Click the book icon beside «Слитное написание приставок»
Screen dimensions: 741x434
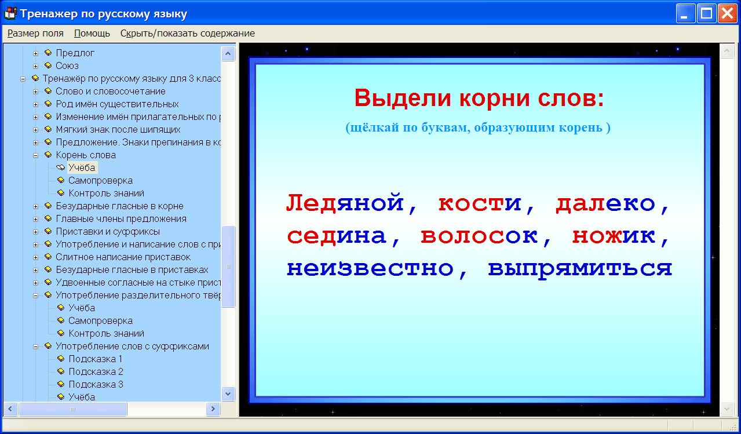point(49,257)
